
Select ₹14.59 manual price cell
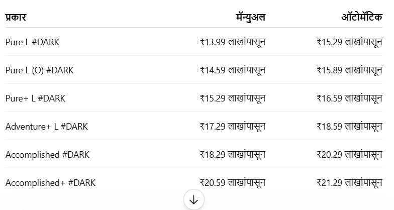pos(233,70)
